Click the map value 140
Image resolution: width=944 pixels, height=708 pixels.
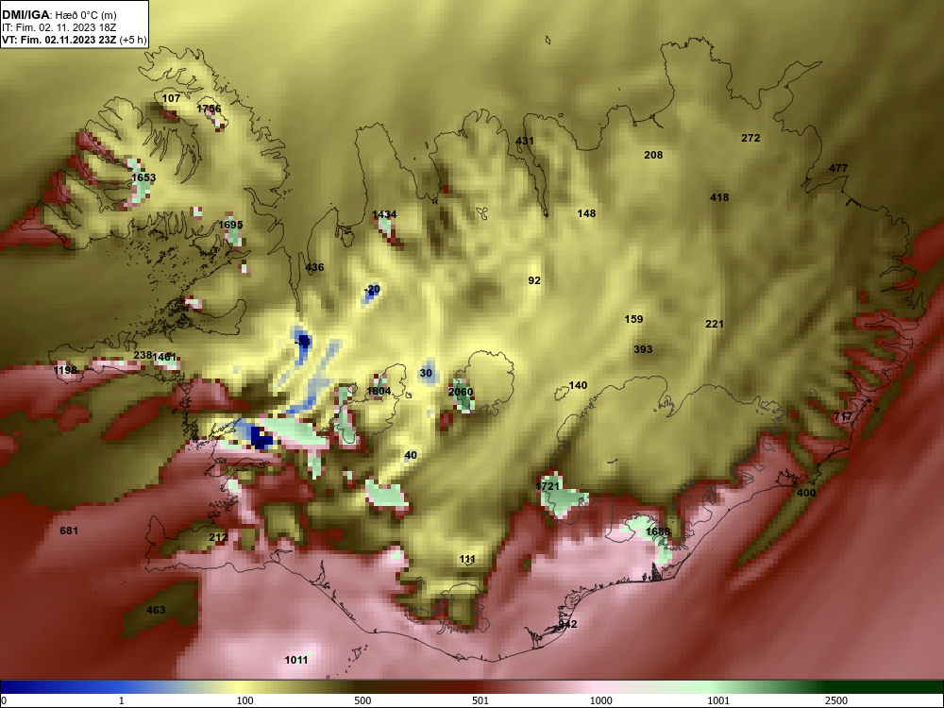[x=578, y=385]
